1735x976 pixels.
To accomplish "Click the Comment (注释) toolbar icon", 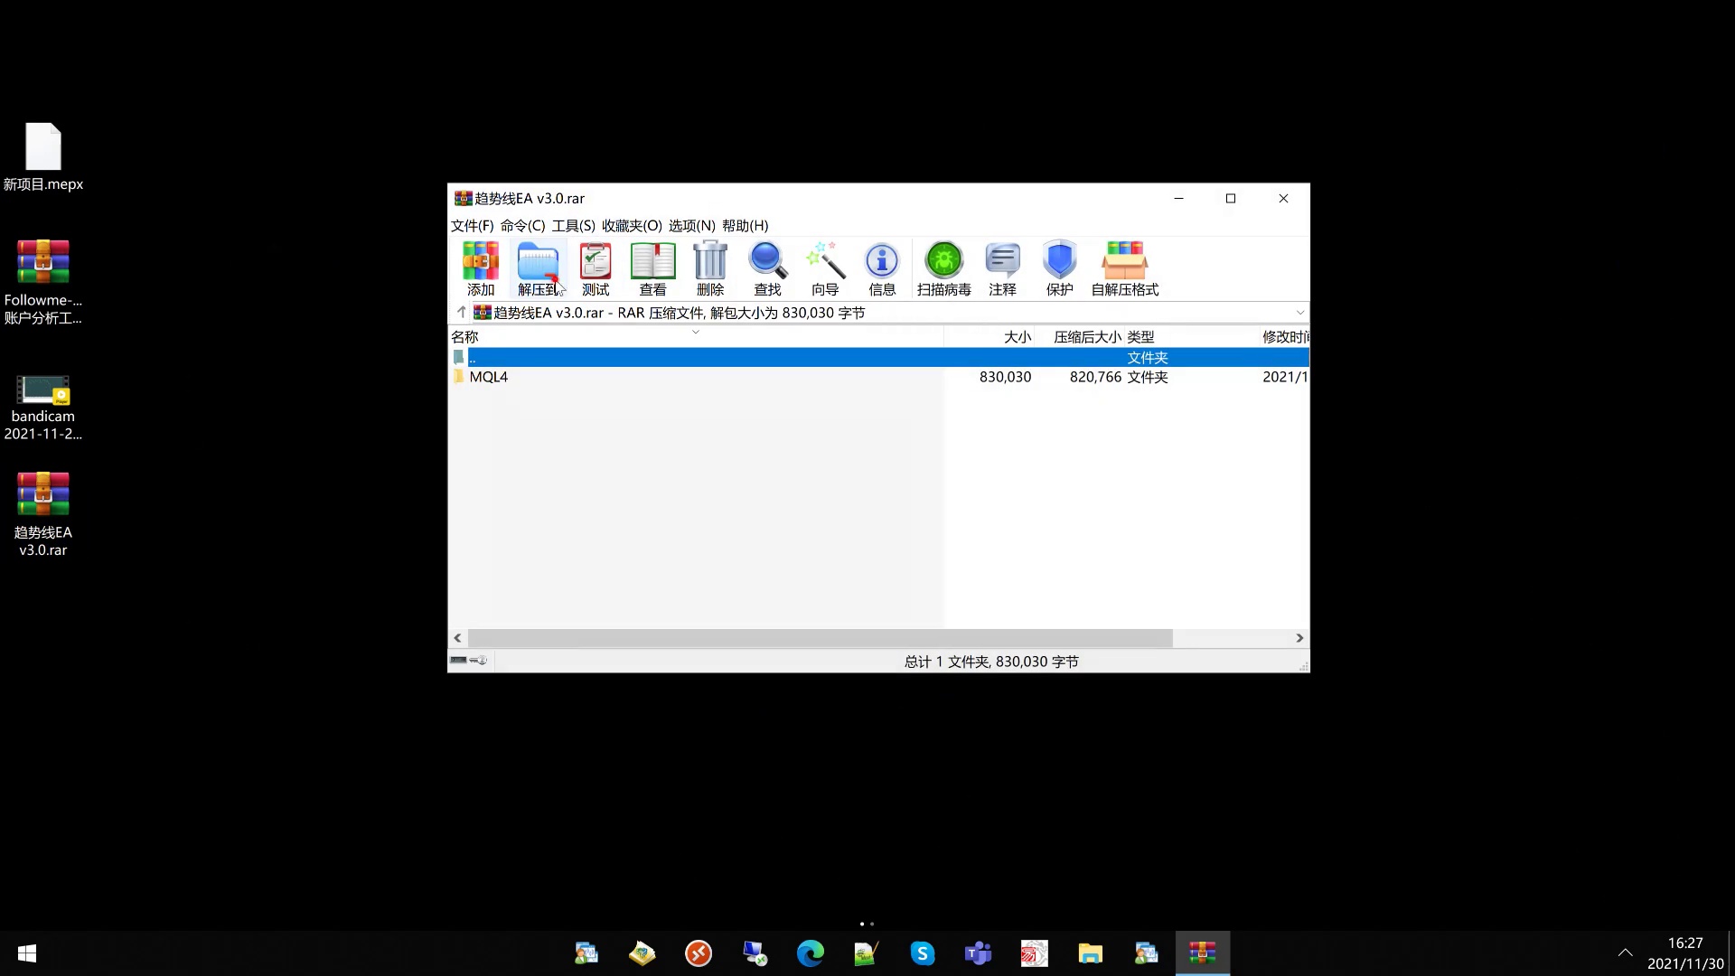I will click(1002, 267).
